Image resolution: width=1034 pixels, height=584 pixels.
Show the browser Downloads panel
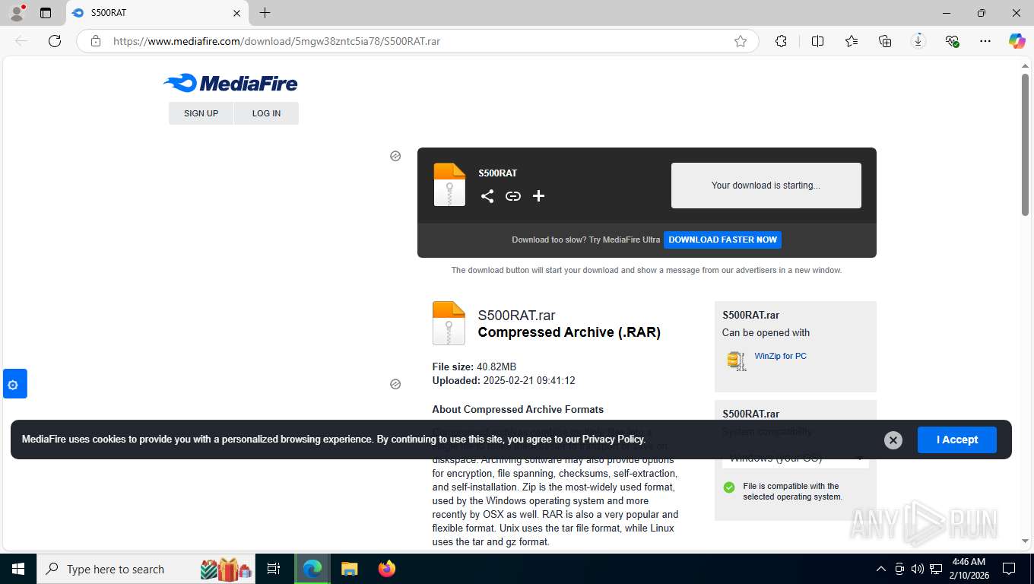click(x=918, y=41)
